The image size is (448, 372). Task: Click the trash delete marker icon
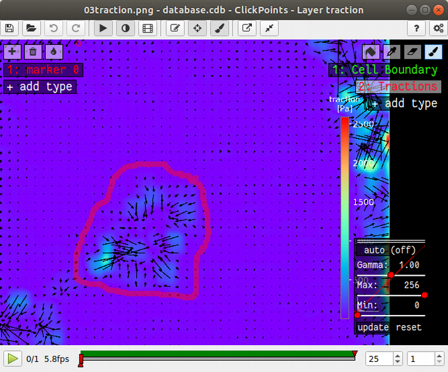click(x=33, y=53)
